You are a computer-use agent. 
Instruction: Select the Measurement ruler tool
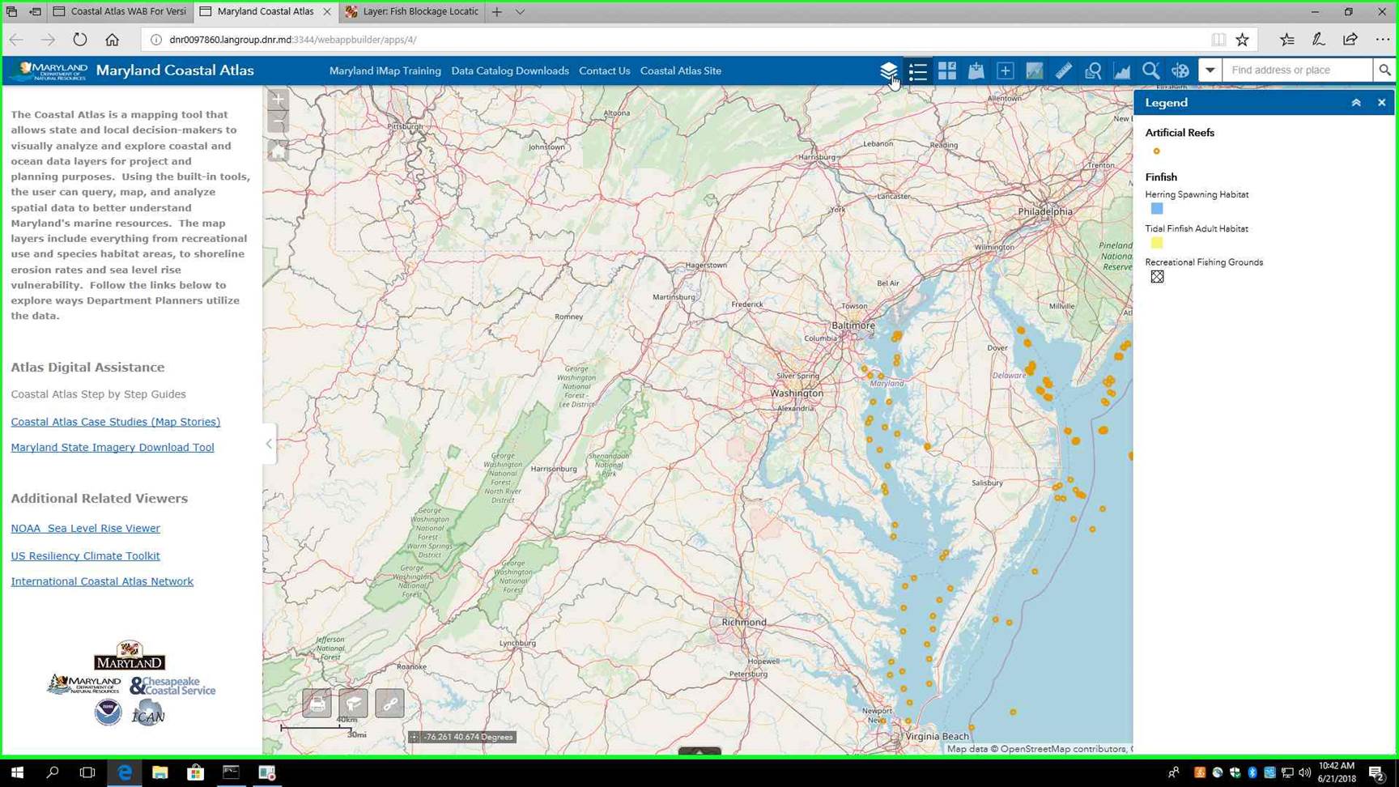point(1063,70)
